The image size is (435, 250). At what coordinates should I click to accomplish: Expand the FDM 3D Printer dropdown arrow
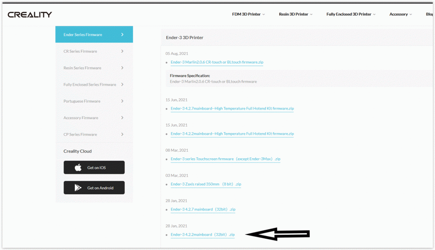[264, 14]
